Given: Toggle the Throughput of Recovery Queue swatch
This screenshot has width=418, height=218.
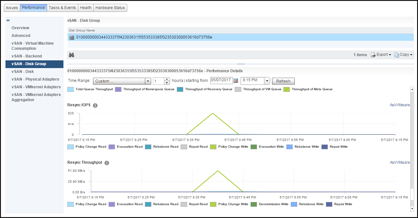Looking at the screenshot, I should point(180,89).
